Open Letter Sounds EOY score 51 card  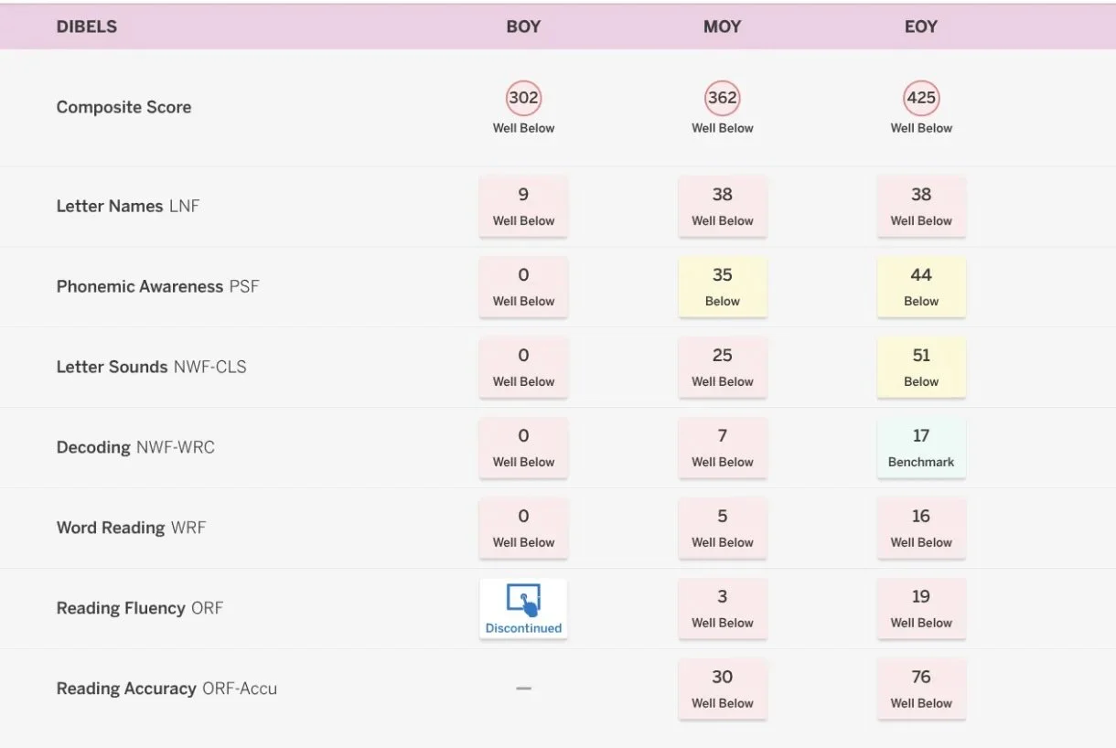pyautogui.click(x=921, y=367)
